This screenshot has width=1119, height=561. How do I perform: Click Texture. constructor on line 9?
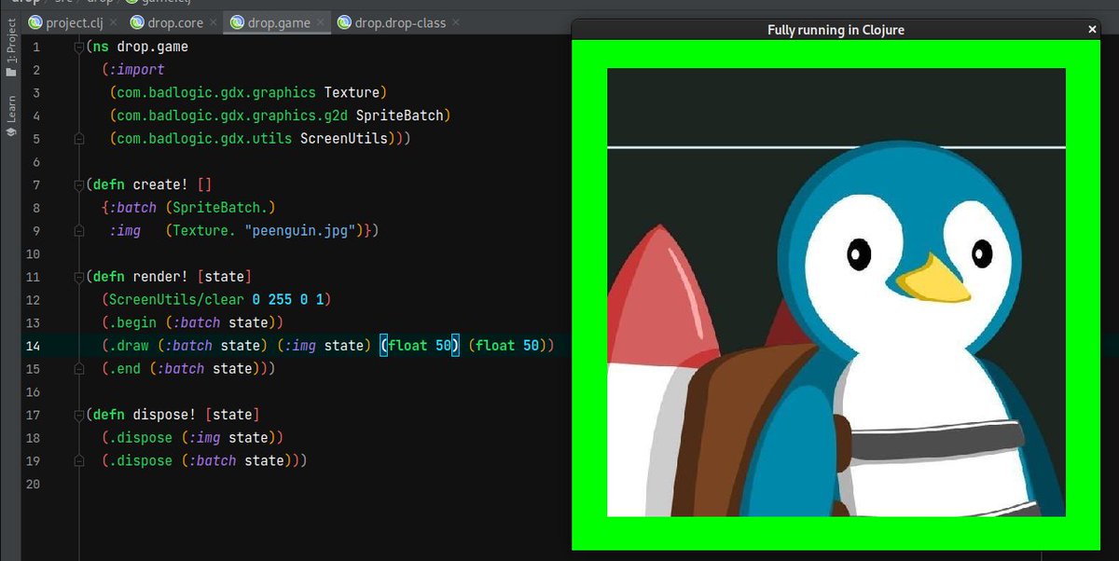pos(204,230)
